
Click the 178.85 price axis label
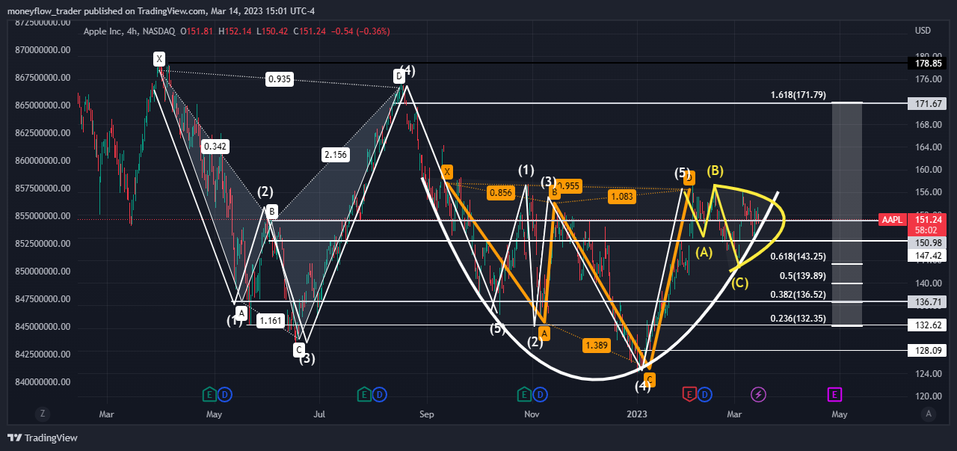928,64
